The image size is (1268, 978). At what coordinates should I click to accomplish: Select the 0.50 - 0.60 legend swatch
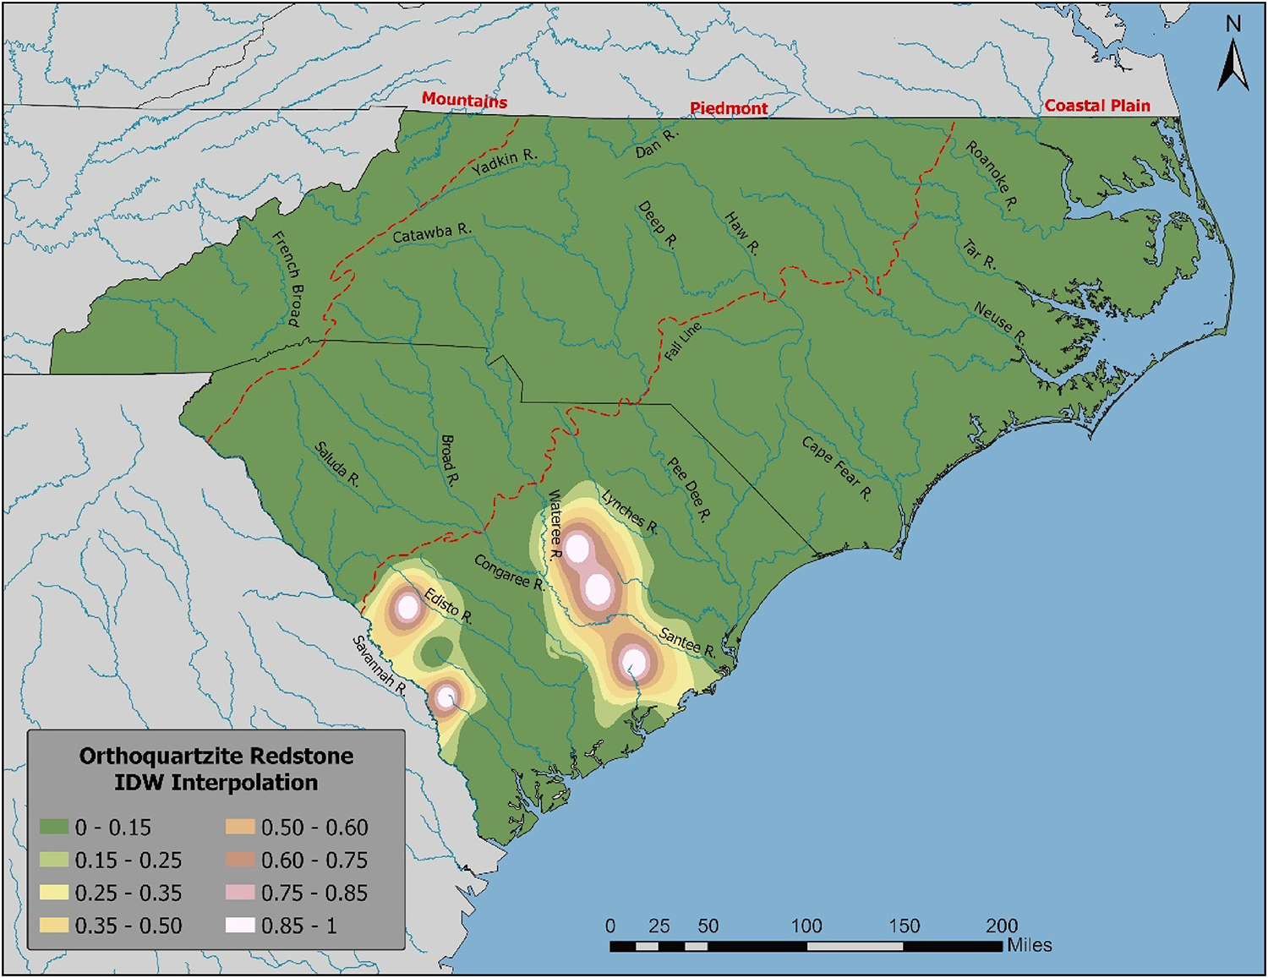coord(240,827)
